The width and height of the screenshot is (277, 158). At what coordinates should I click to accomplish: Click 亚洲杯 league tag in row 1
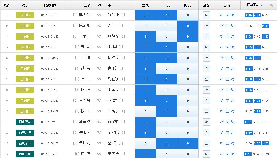tap(25, 15)
